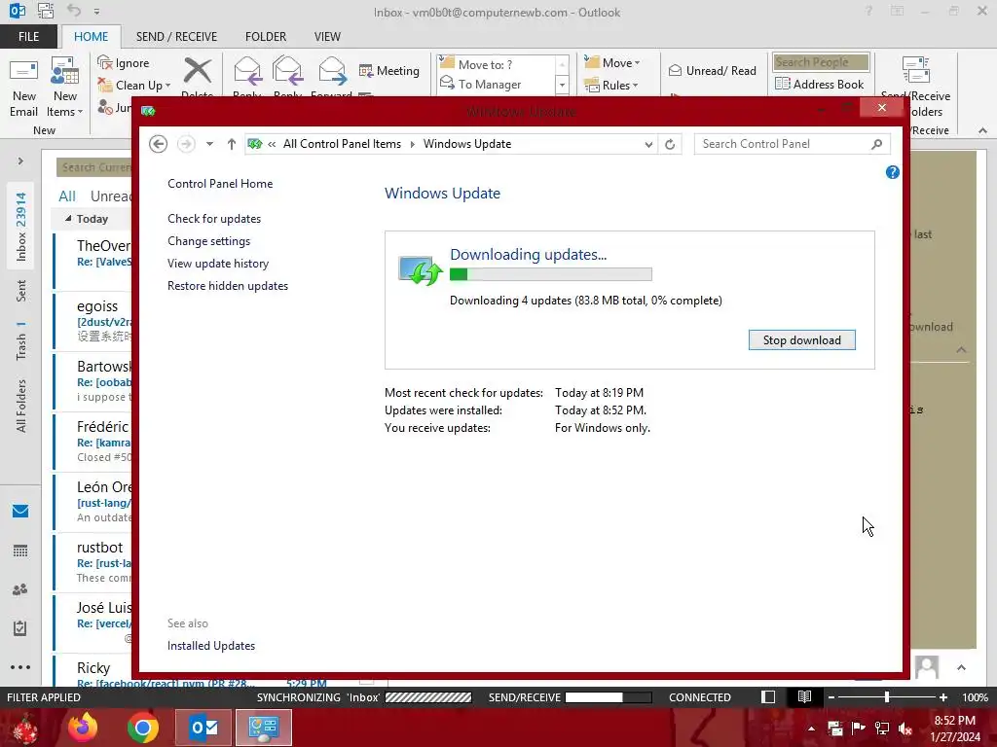Open address bar history dropdown arrow
This screenshot has height=747, width=997.
(x=647, y=144)
